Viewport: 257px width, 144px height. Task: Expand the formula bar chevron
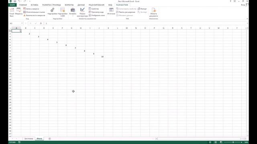247,23
